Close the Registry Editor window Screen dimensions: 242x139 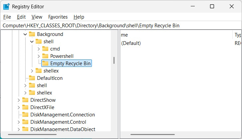(231, 6)
